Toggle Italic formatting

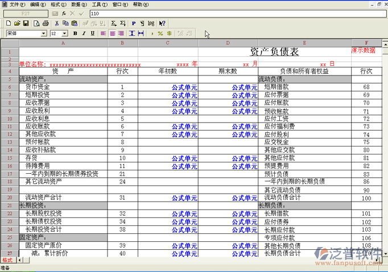[84, 34]
